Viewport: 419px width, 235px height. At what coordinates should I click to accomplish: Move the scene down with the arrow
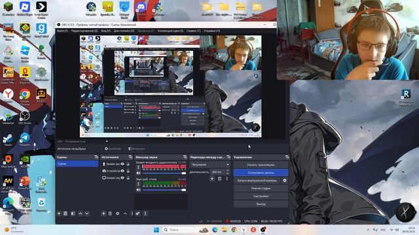87,213
